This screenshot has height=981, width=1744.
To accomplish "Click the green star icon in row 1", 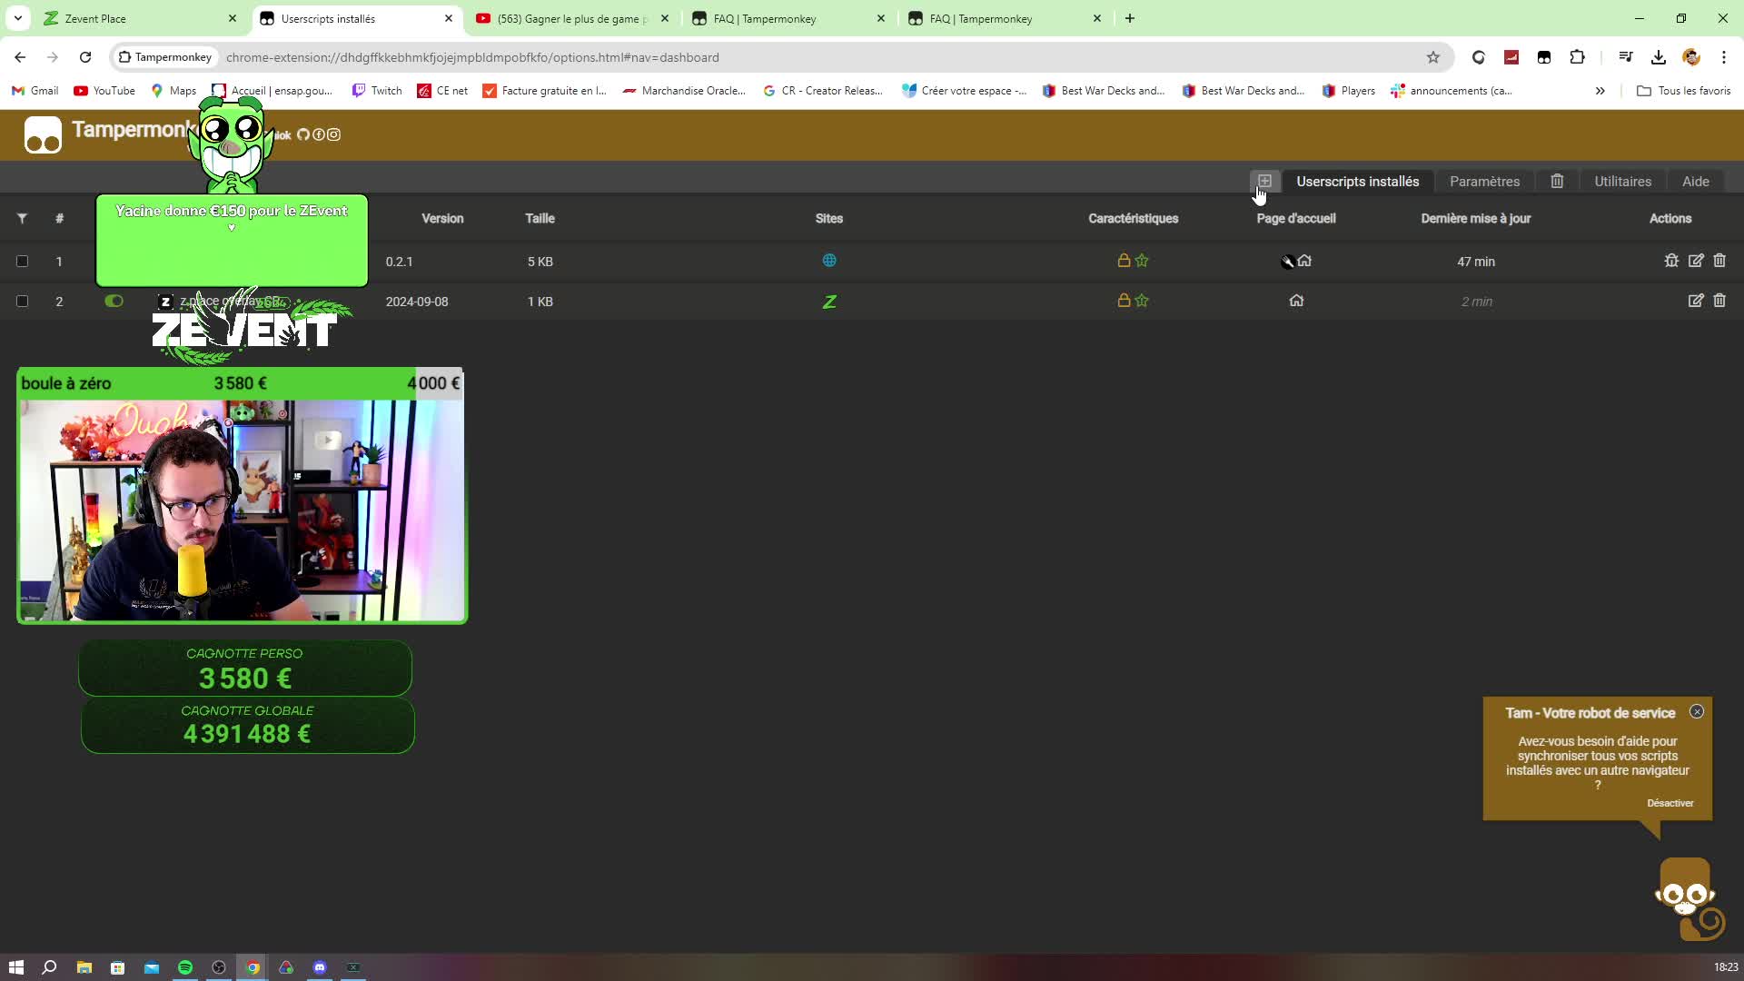I will (1142, 261).
